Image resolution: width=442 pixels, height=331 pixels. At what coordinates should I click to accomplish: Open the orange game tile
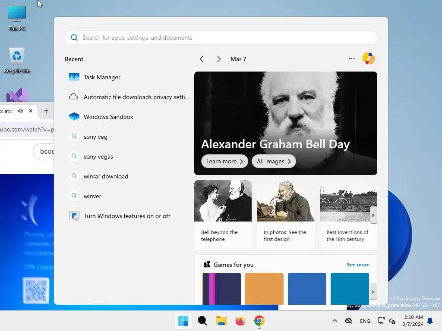pos(264,288)
